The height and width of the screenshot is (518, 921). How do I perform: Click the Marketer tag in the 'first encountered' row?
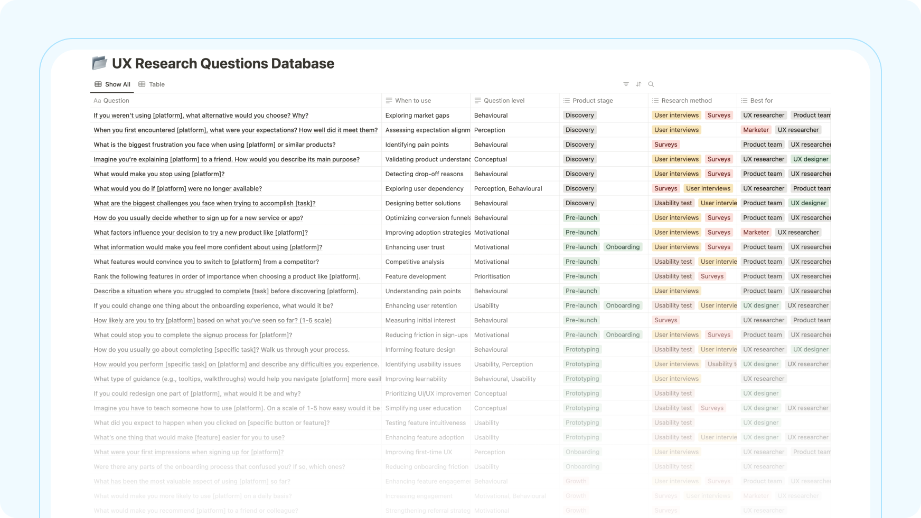click(756, 130)
